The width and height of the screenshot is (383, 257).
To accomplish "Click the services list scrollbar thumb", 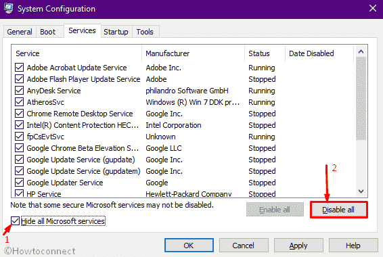I will click(361, 98).
